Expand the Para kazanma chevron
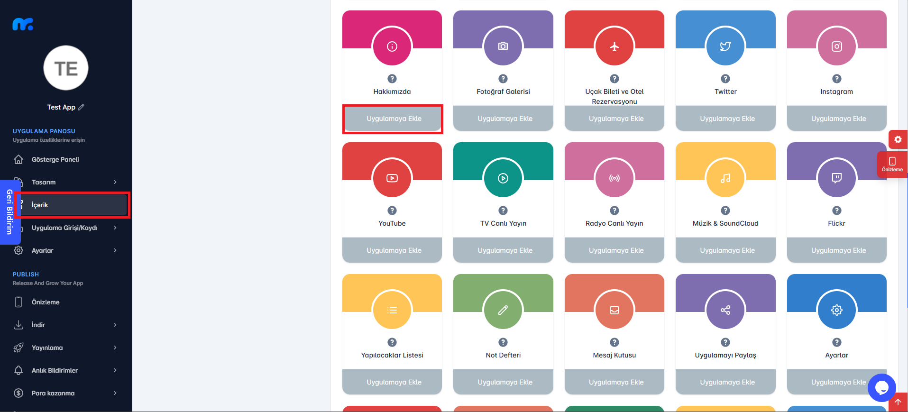This screenshot has height=412, width=908. pos(115,393)
